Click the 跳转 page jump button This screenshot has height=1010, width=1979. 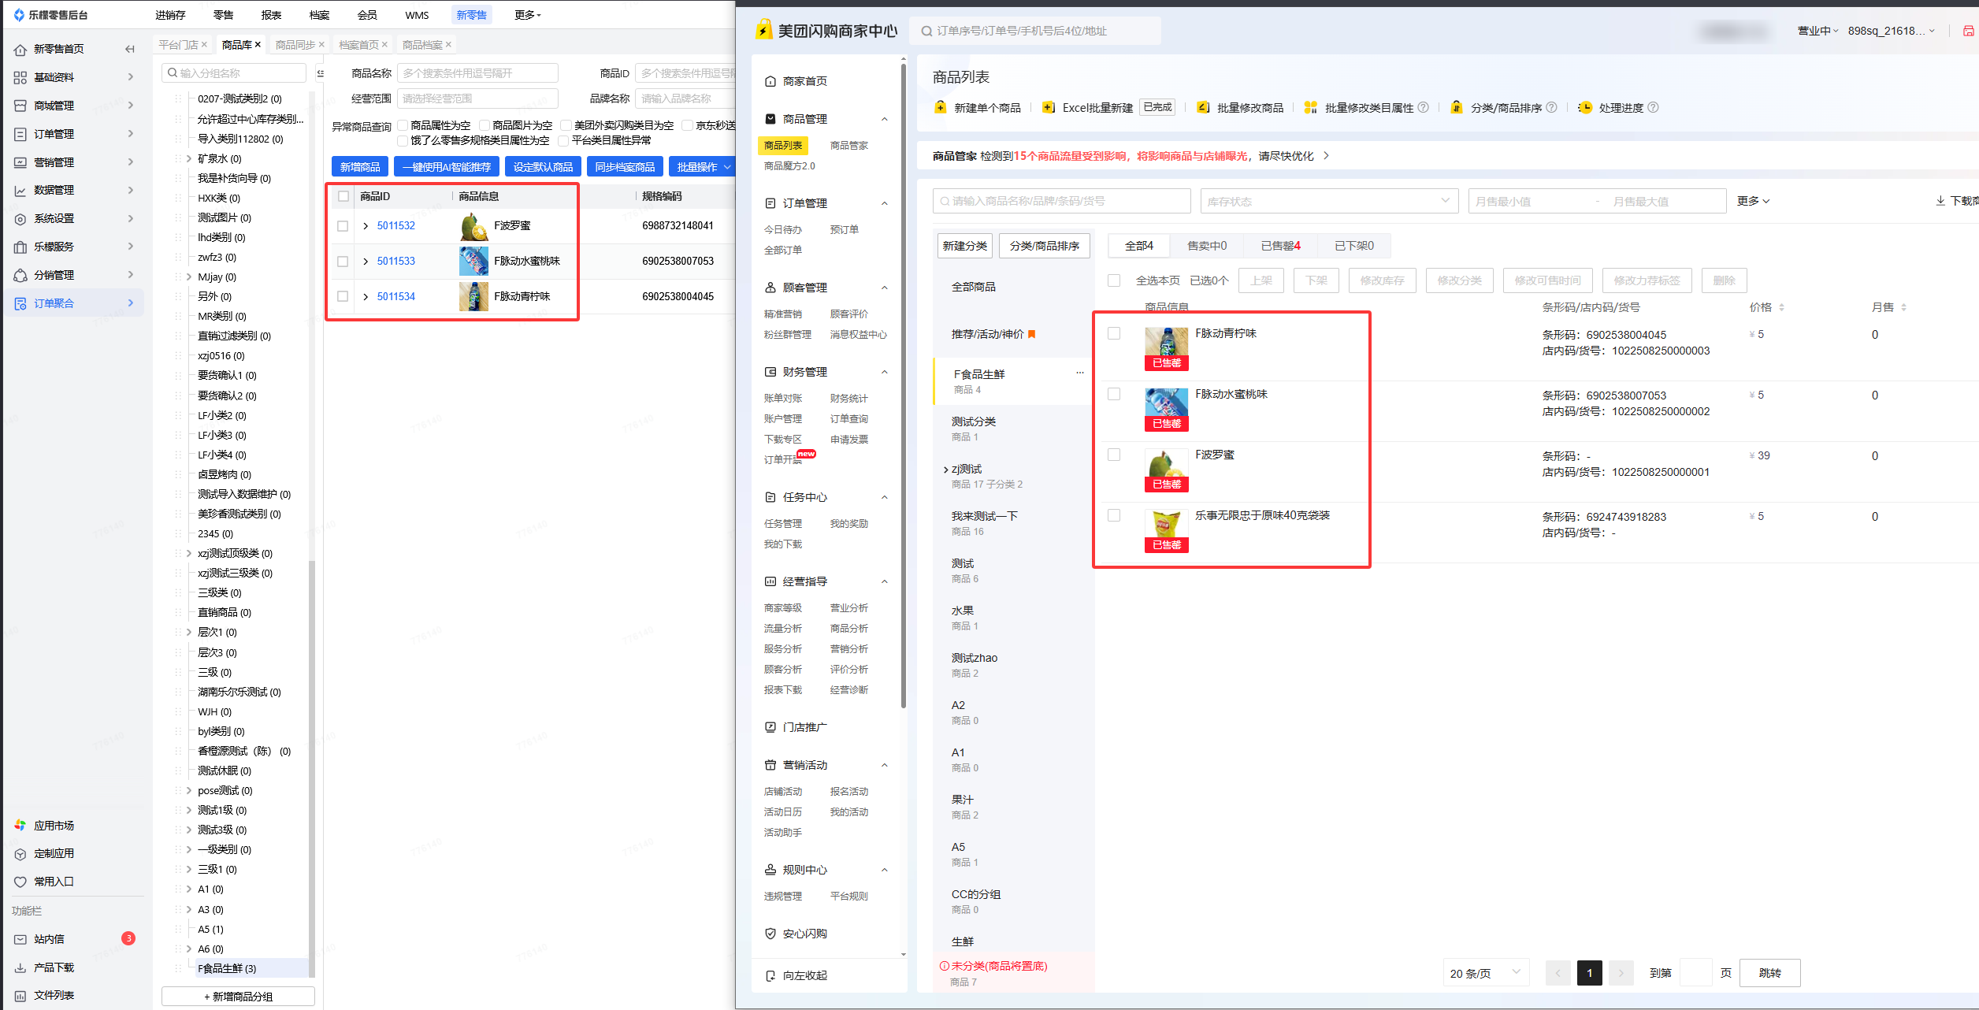click(1769, 973)
